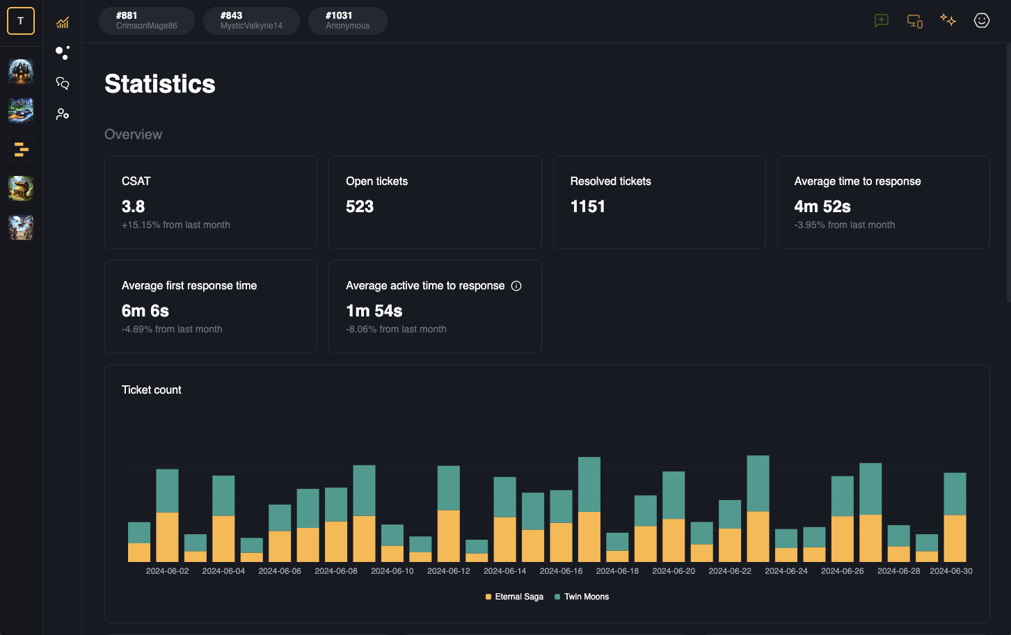Open the workspace "T" avatar
The height and width of the screenshot is (635, 1011).
(x=21, y=21)
